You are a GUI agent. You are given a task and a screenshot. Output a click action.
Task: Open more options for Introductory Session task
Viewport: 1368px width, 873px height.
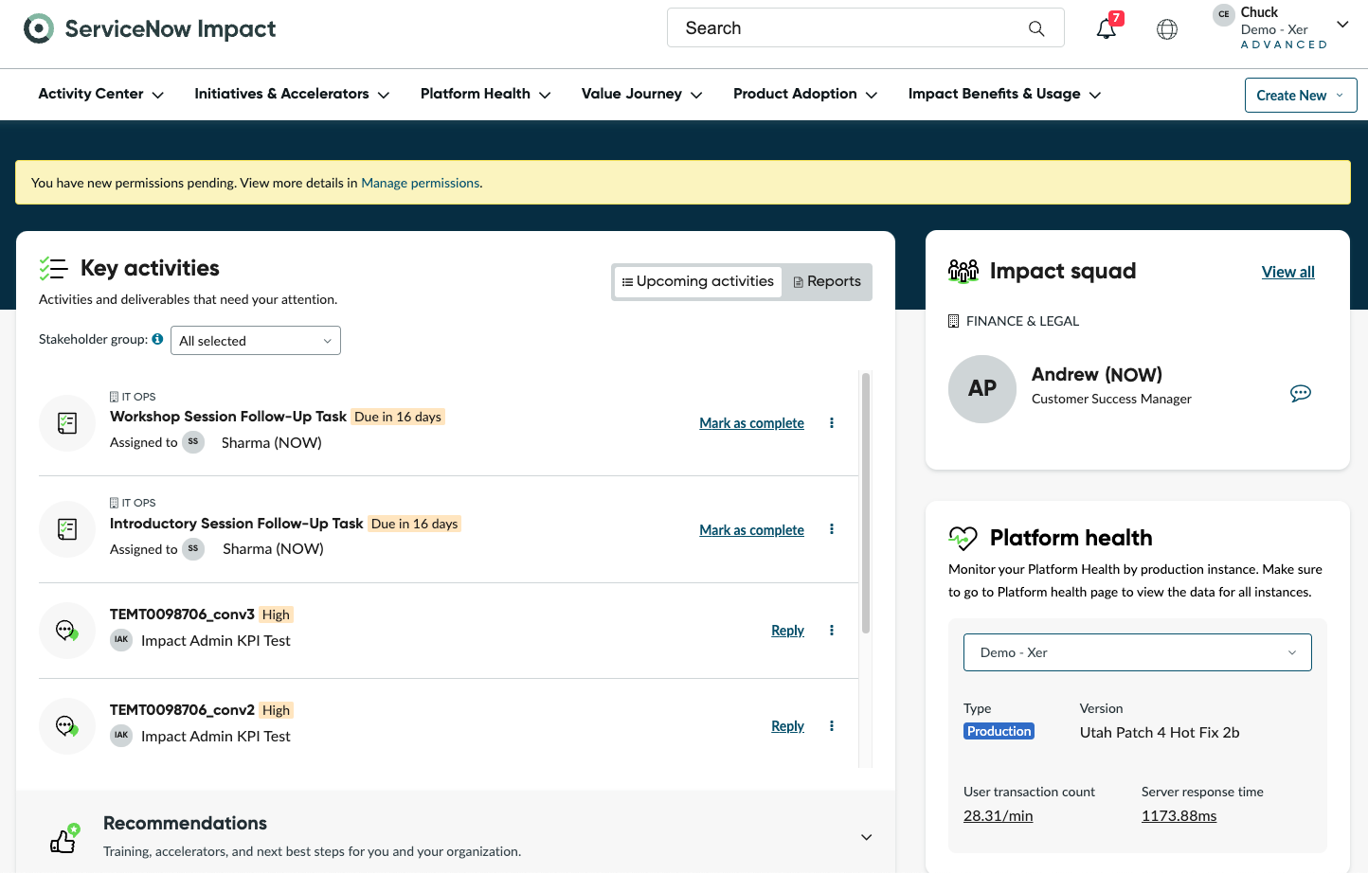tap(832, 529)
